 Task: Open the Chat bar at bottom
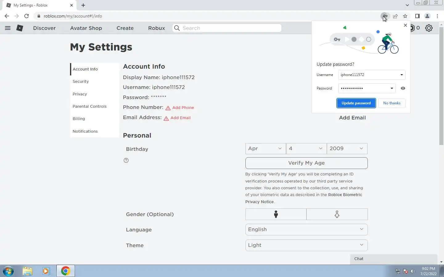(x=394, y=259)
